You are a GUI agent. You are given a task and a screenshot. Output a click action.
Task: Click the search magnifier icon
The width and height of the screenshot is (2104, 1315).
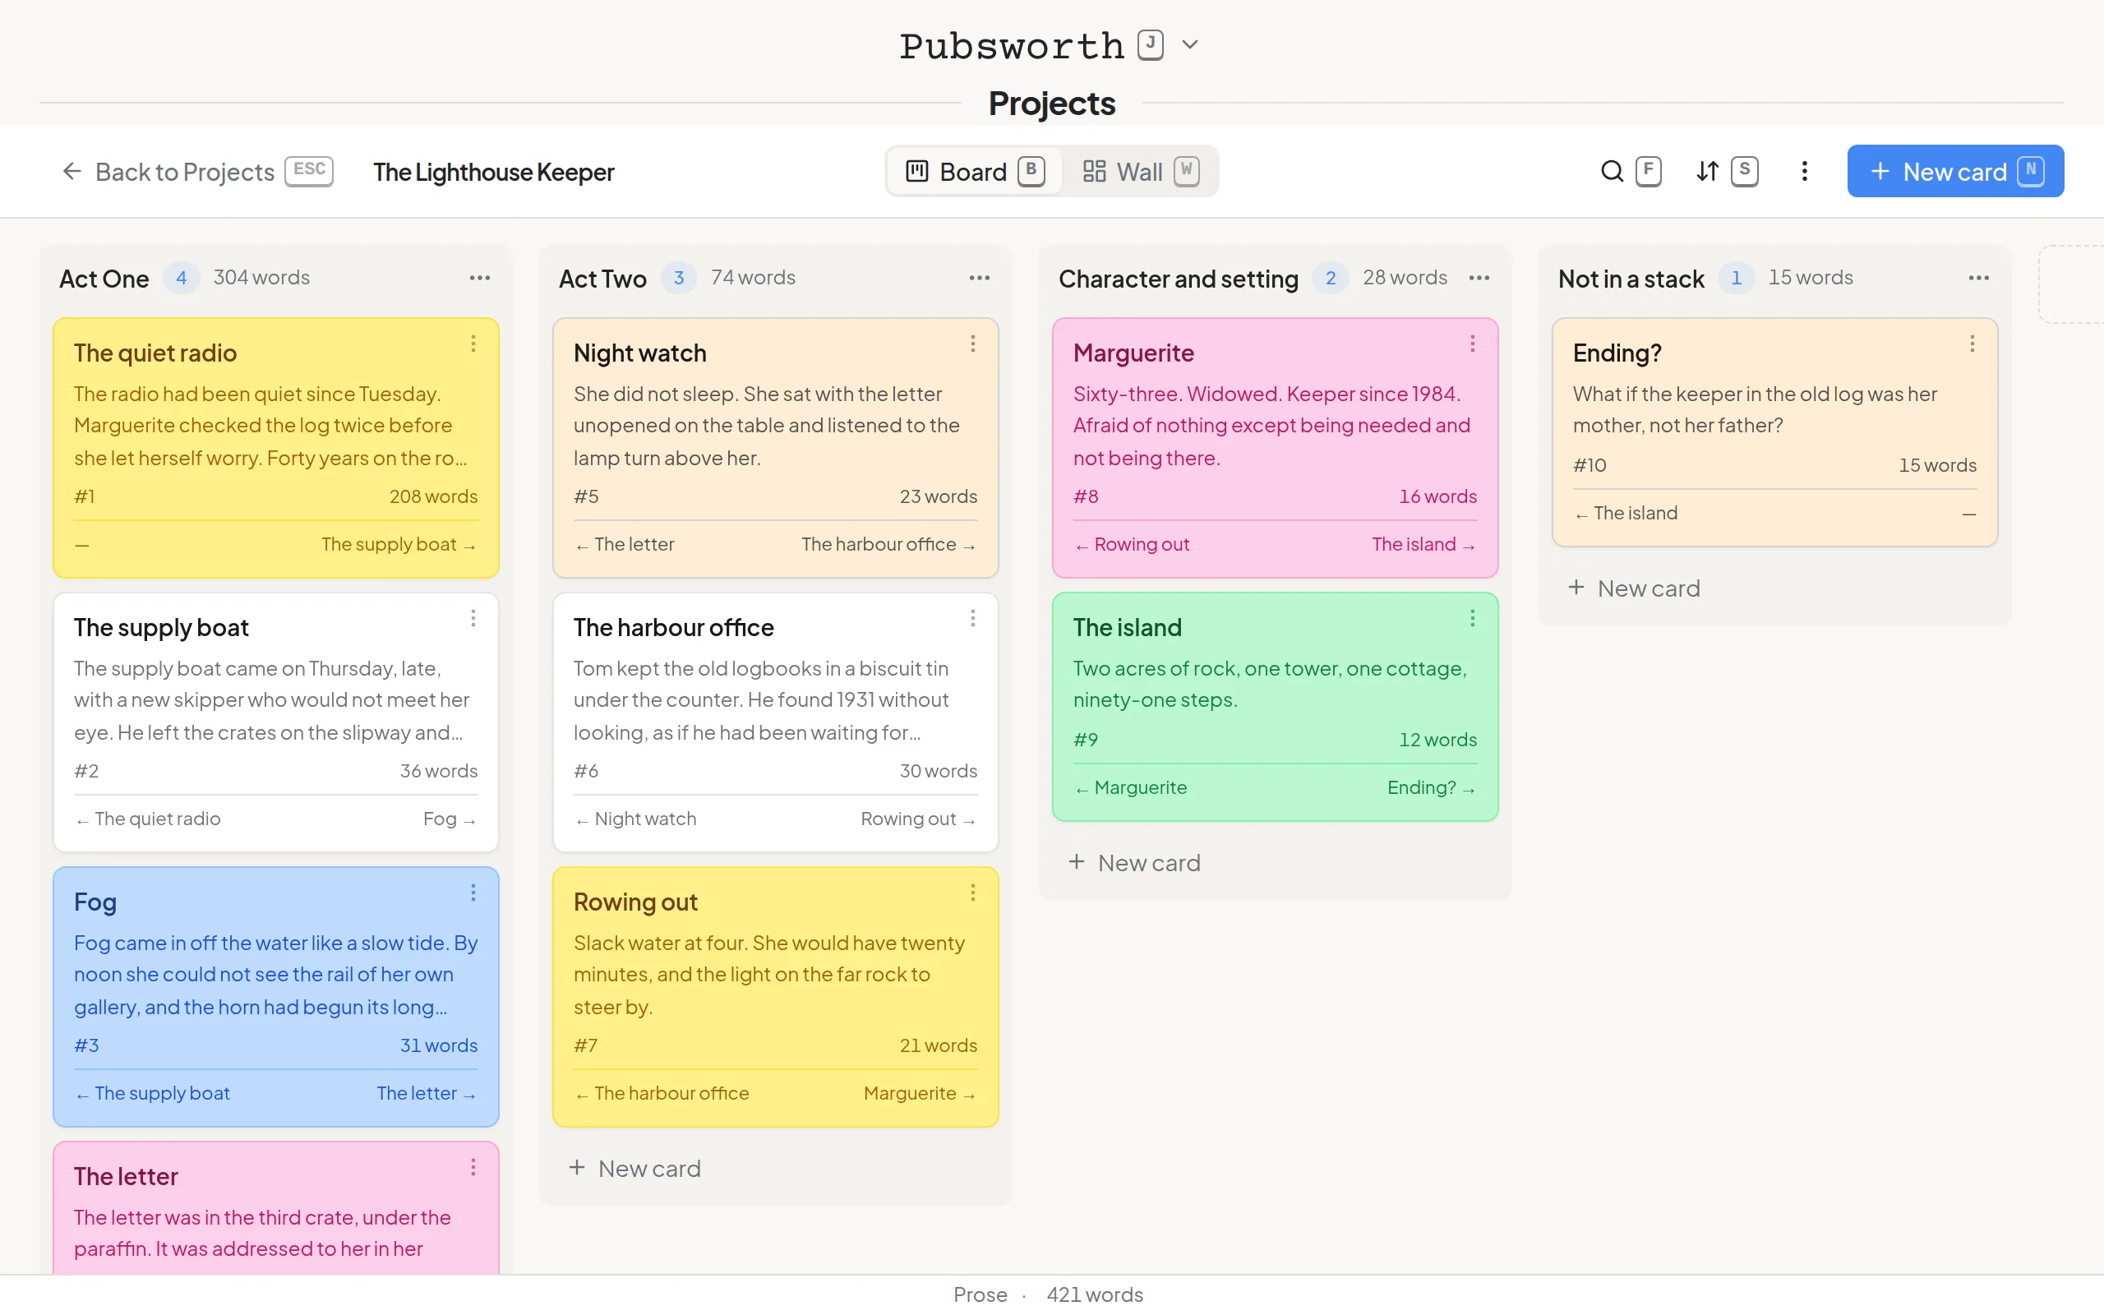1612,171
